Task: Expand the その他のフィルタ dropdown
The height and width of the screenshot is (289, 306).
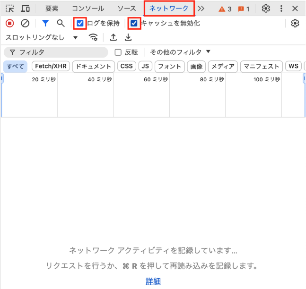Action: [180, 52]
